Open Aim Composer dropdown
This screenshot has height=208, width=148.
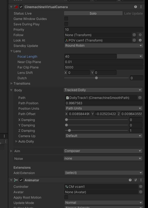(103, 151)
